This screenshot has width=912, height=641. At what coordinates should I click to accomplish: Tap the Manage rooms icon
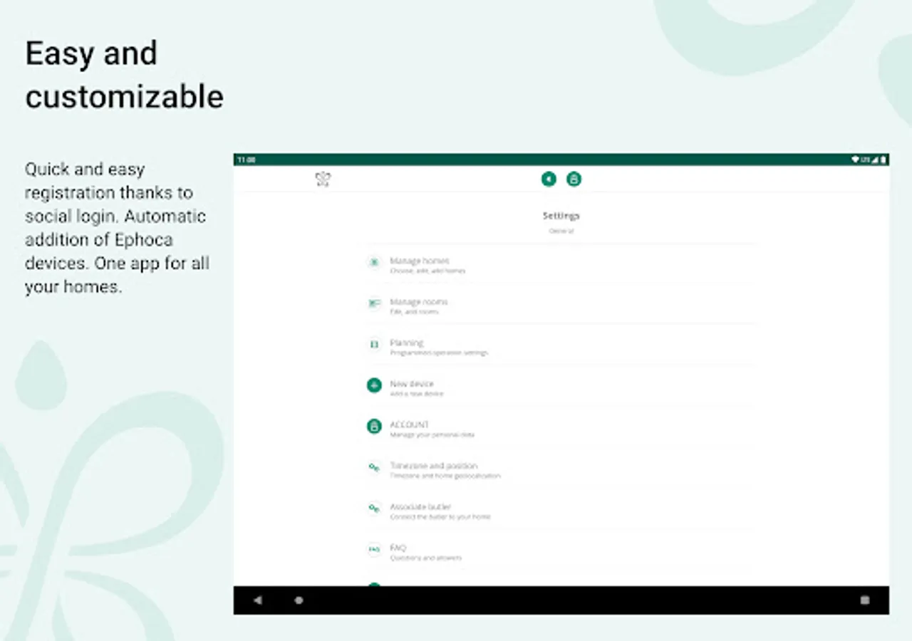(374, 303)
